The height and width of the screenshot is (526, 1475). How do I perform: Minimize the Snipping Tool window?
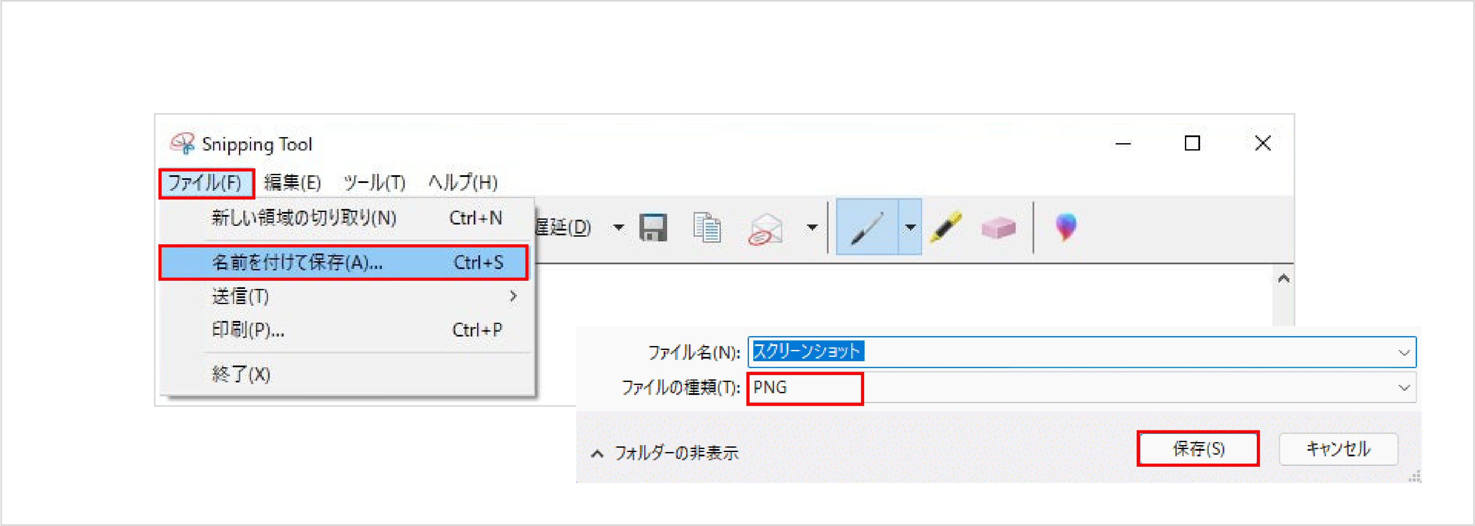[x=1123, y=144]
